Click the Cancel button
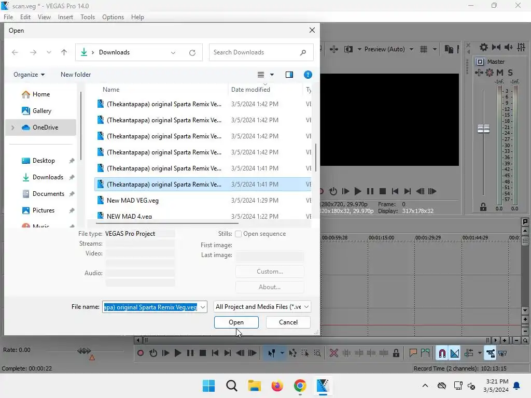Screen dimensions: 531x398 [288, 322]
